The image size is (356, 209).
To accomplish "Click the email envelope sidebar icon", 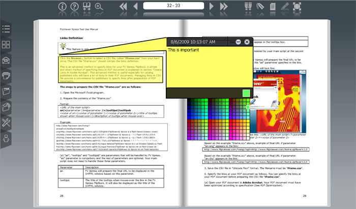I will tap(6, 60).
